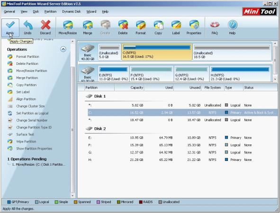Run Surface Test operation
Image resolution: width=280 pixels, height=213 pixels.
(x=25, y=134)
